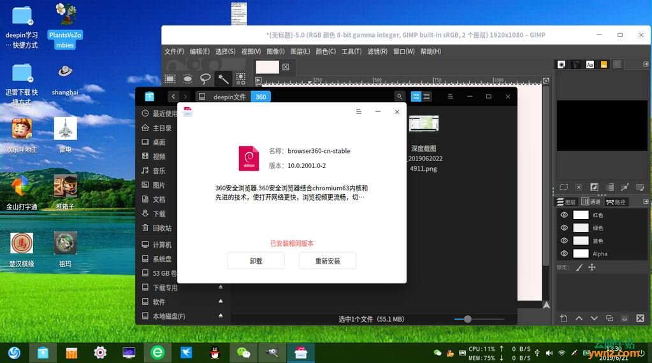Open file manager hamburger menu
This screenshot has height=363, width=652.
[451, 96]
